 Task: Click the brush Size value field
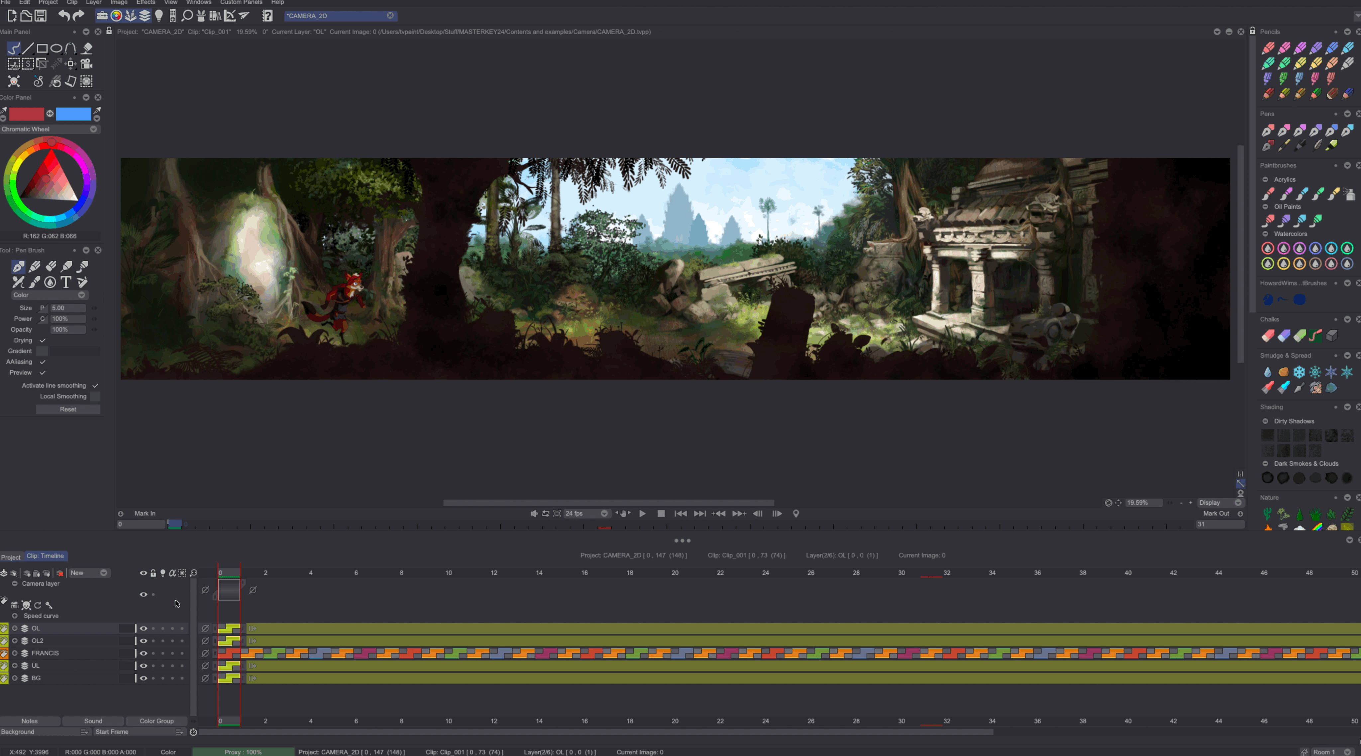(68, 308)
